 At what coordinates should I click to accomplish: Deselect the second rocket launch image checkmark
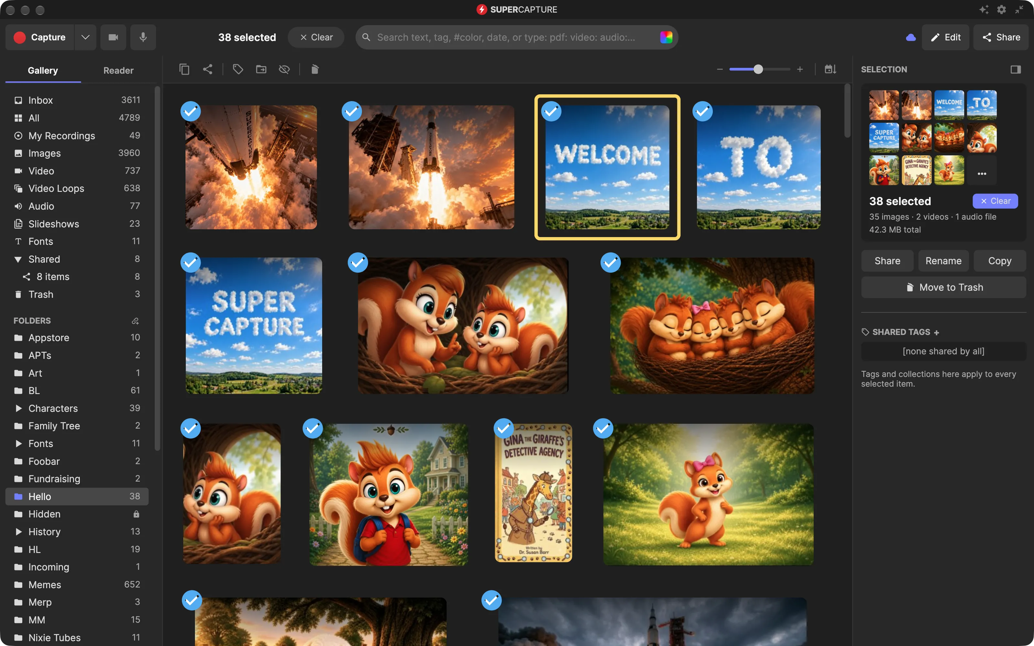pos(352,111)
